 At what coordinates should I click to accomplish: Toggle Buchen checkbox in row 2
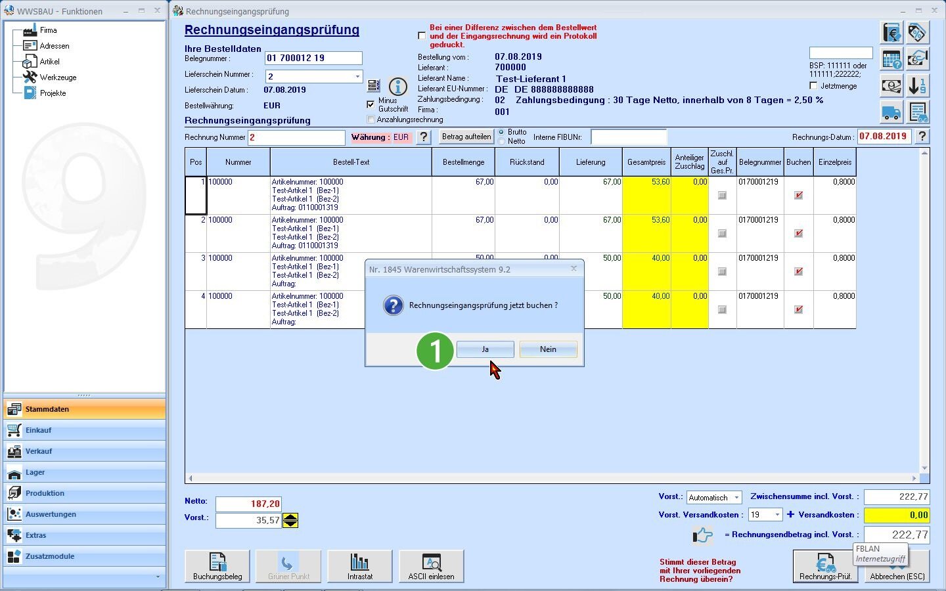798,233
